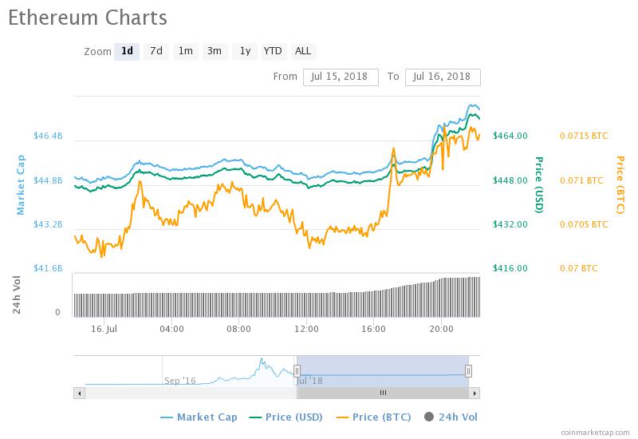The width and height of the screenshot is (638, 439).
Task: Click the vertical 24h Vol axis title
Action: point(16,295)
